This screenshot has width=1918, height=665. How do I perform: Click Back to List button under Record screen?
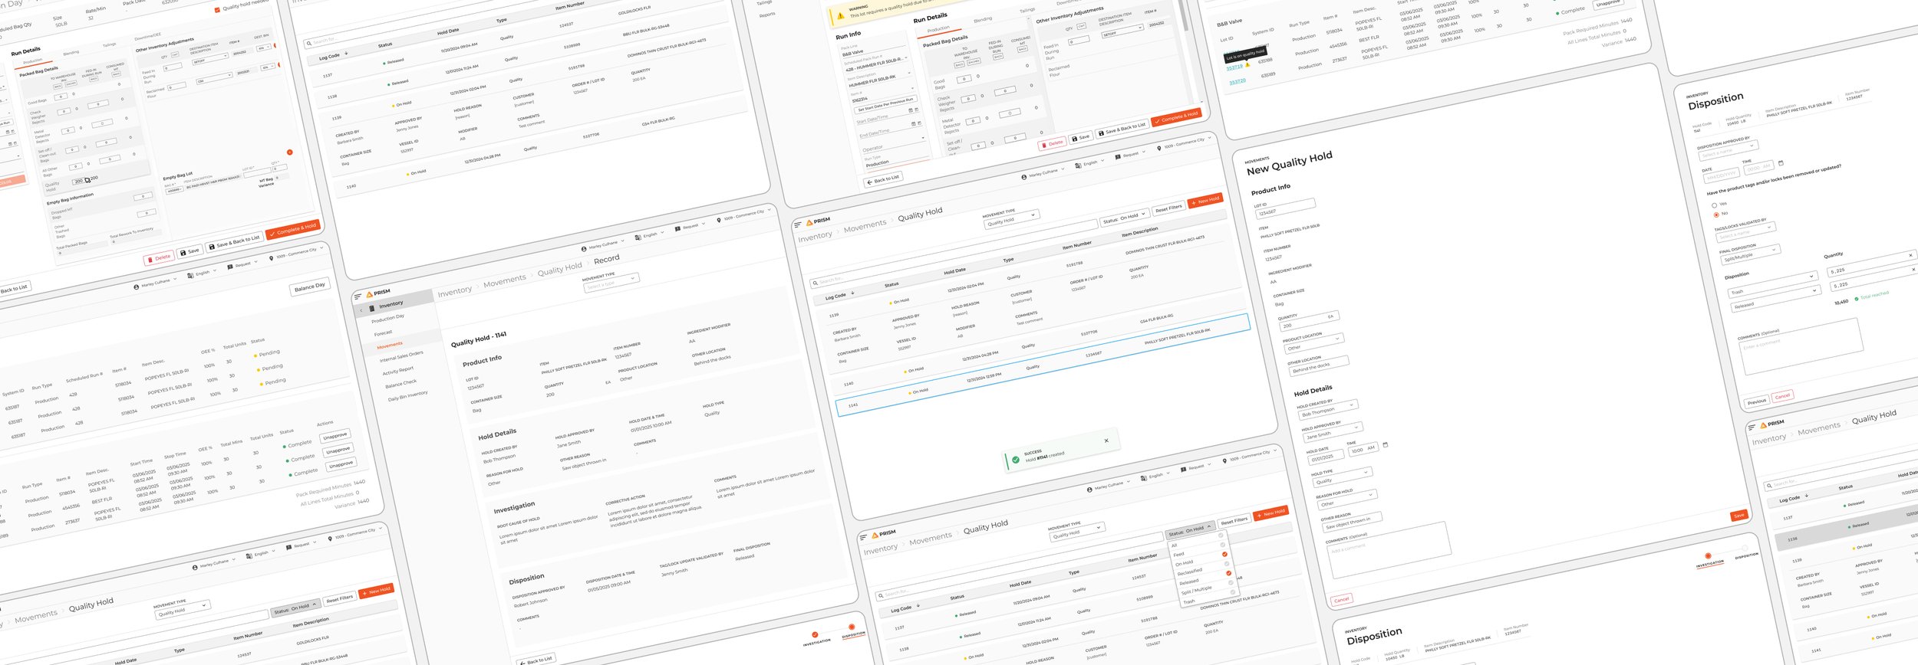coord(536,660)
